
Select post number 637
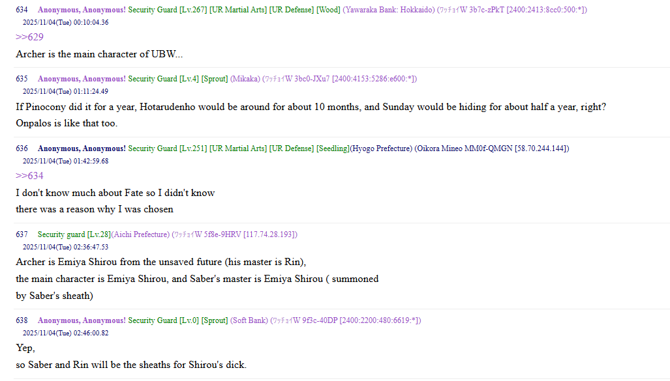pyautogui.click(x=22, y=234)
